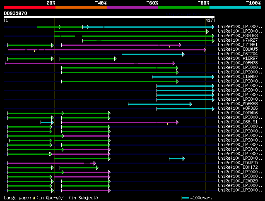Select the UniRef100_Q0PWU6 hit label

(238, 113)
